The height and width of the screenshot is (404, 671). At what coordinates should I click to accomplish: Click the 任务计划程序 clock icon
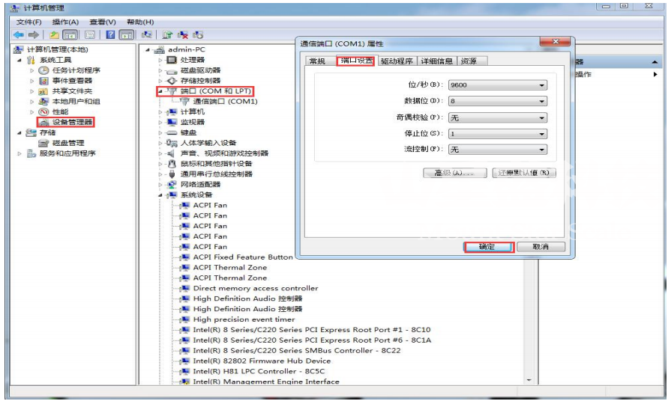43,70
